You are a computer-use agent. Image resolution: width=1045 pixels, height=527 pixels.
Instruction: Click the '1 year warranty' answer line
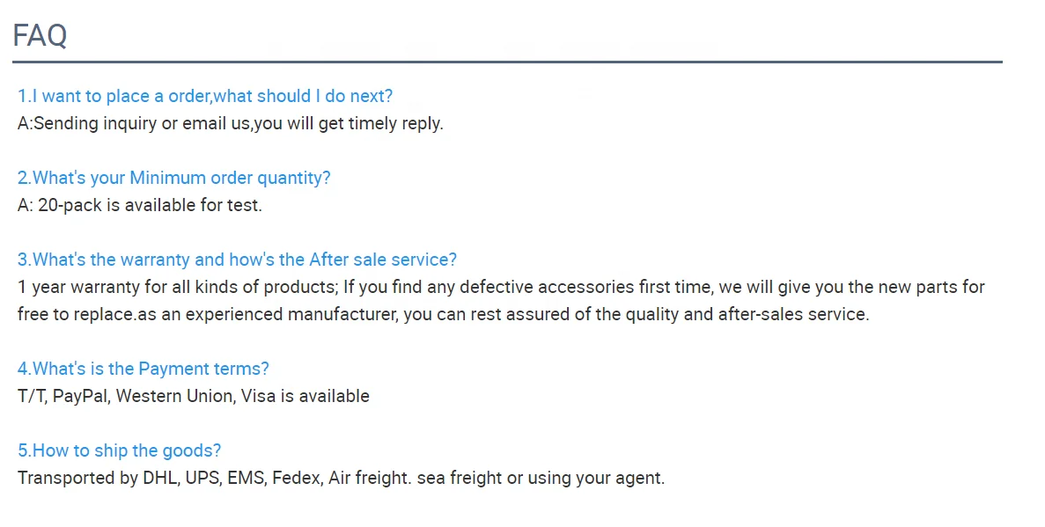[x=501, y=287]
